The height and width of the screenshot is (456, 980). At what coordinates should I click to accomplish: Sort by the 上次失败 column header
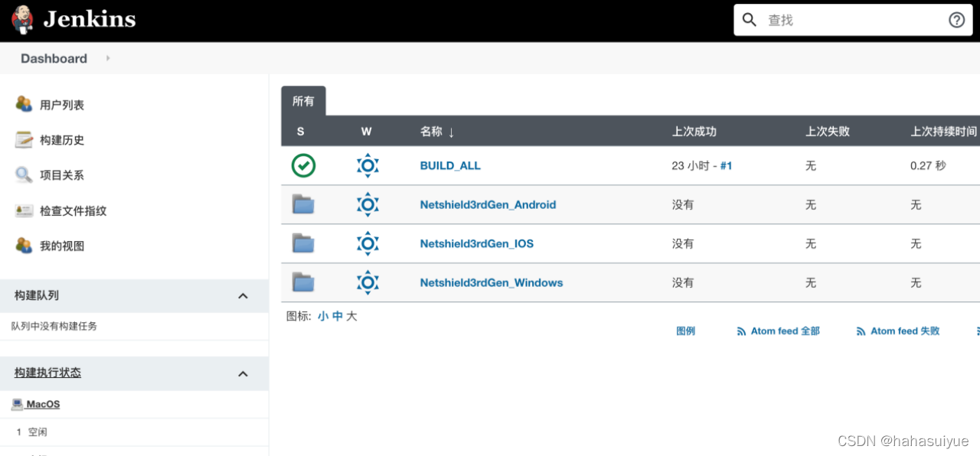[827, 132]
